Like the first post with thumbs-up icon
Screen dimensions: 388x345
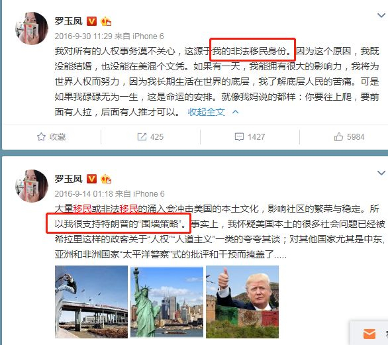338,136
